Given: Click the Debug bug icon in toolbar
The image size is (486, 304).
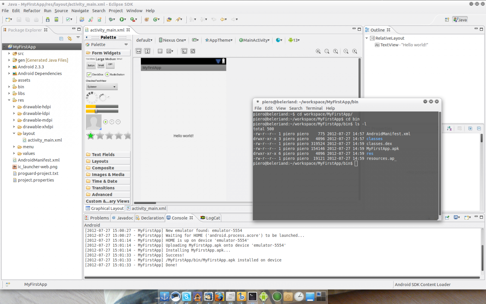Looking at the screenshot, I should pos(111,19).
